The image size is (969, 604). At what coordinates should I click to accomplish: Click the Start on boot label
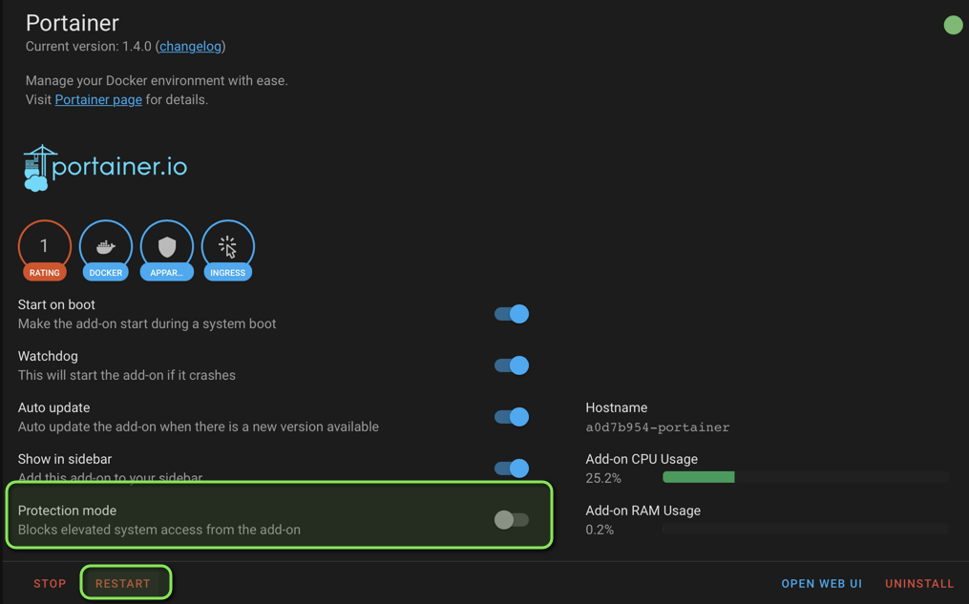click(56, 304)
